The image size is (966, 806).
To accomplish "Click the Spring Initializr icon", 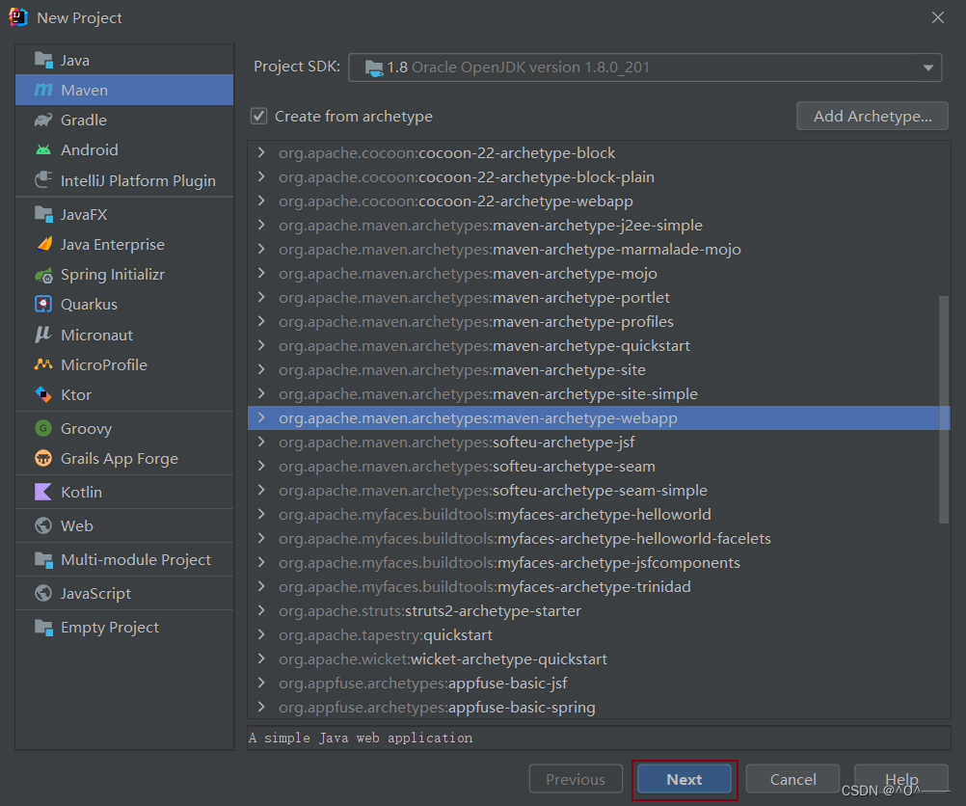I will 43,275.
